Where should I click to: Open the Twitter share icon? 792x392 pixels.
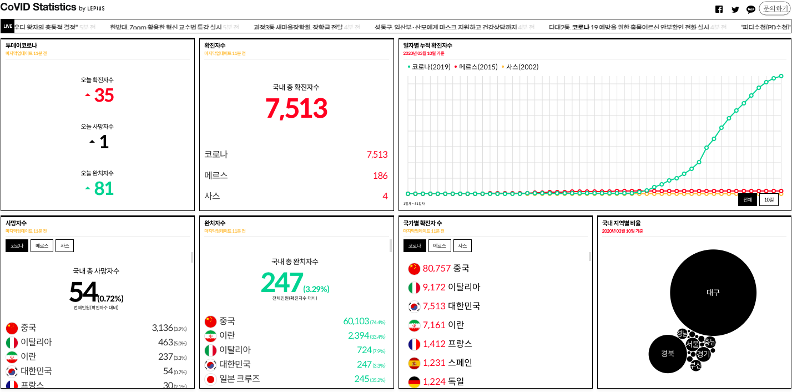pos(735,9)
